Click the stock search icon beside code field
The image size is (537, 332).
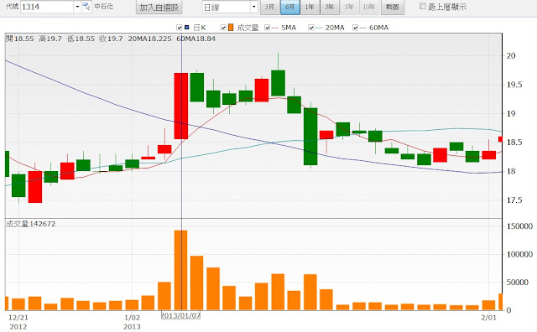[x=86, y=7]
